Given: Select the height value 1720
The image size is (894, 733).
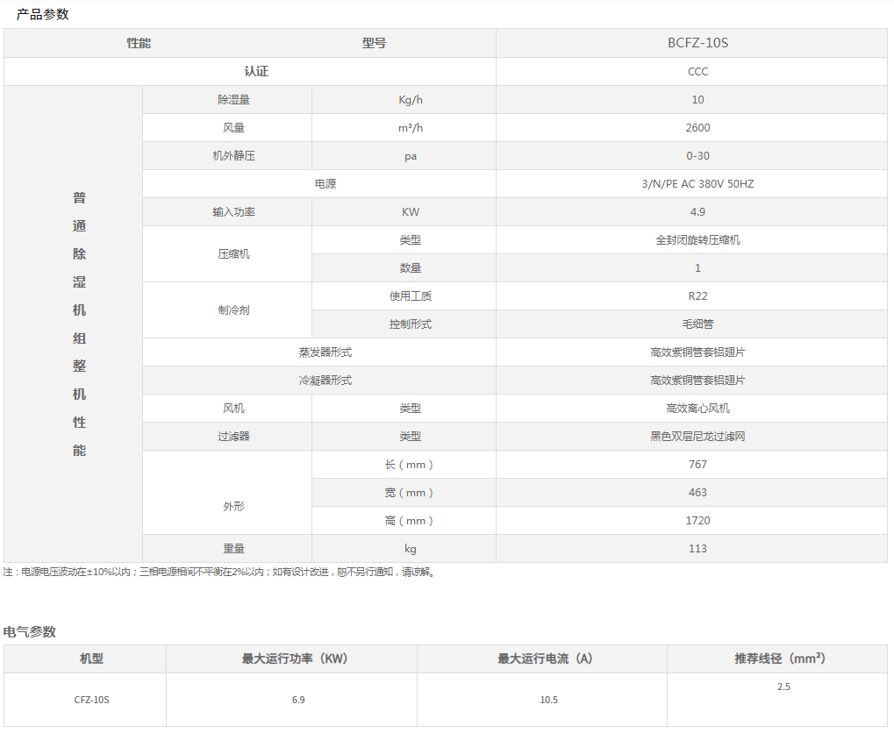Looking at the screenshot, I should pos(697,521).
